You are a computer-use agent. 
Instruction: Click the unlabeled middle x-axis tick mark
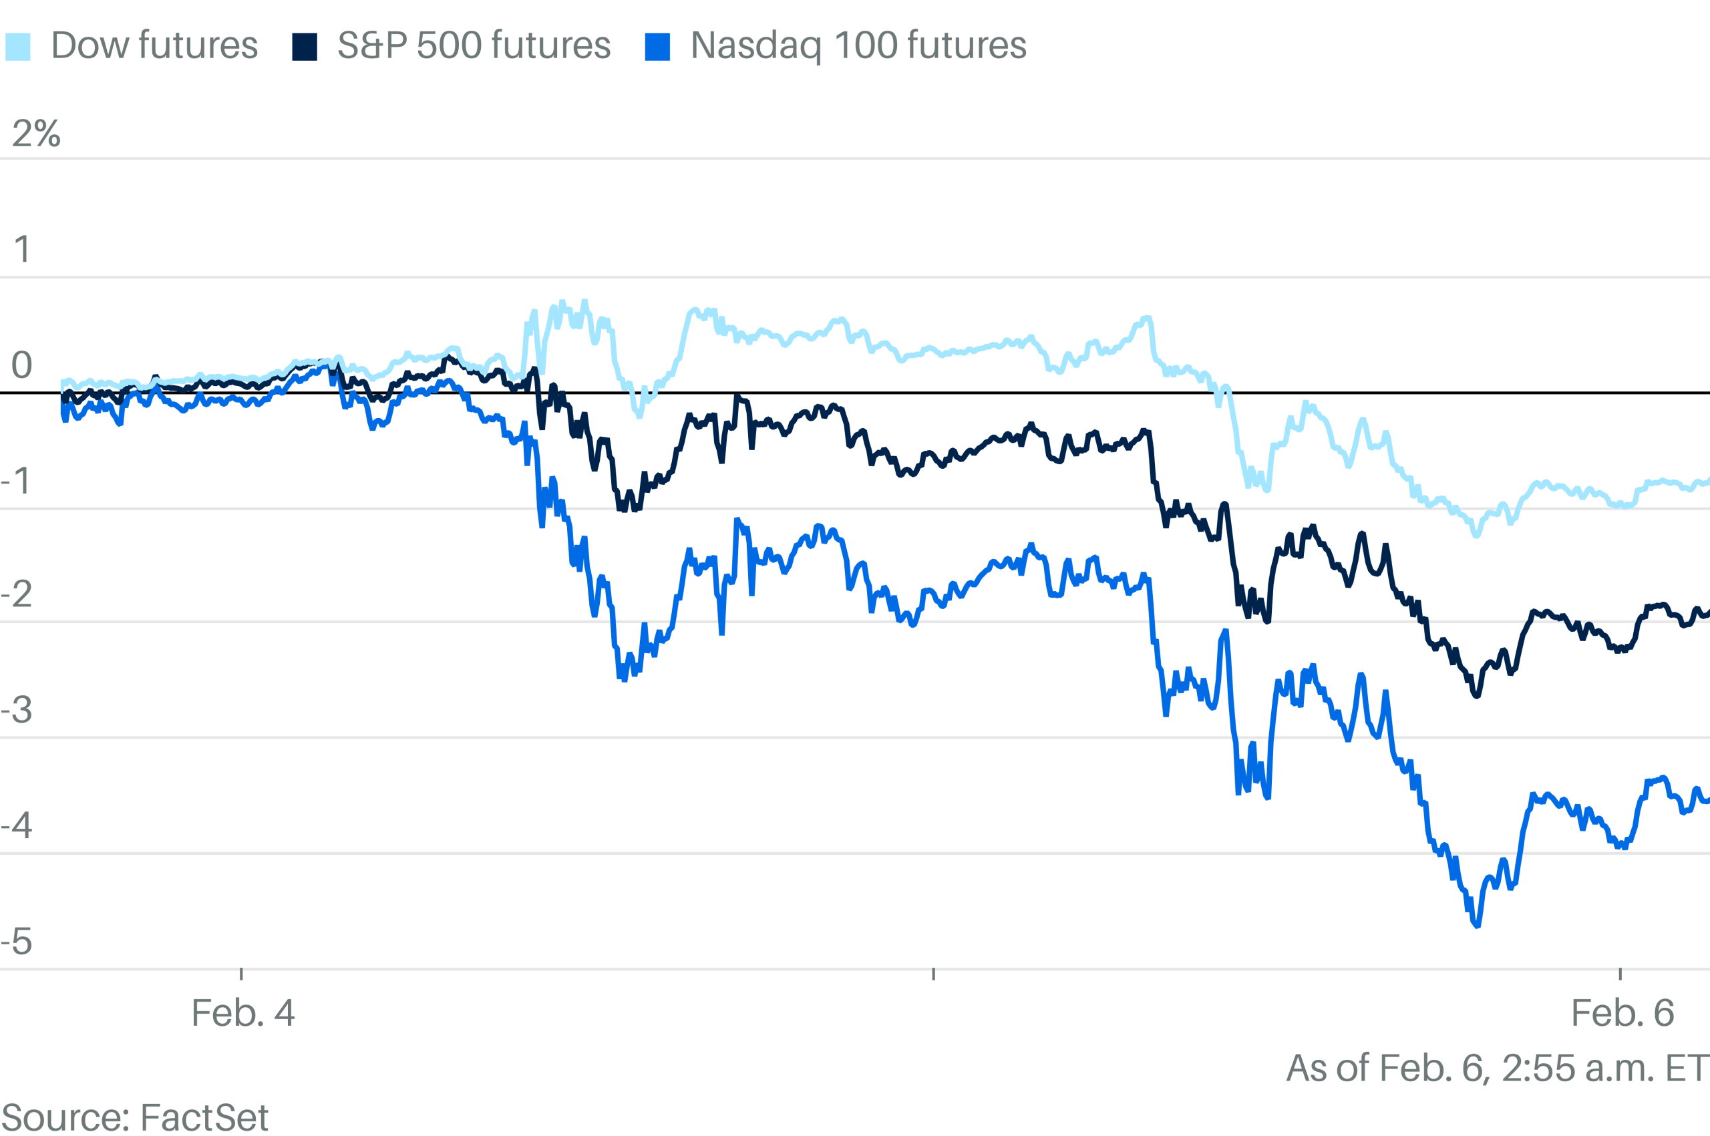933,974
